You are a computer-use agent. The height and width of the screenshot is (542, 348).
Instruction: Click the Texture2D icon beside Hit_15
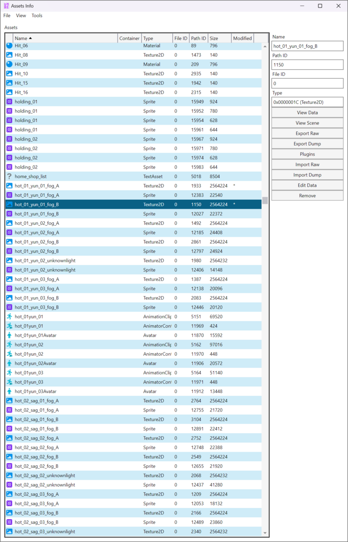[10, 83]
